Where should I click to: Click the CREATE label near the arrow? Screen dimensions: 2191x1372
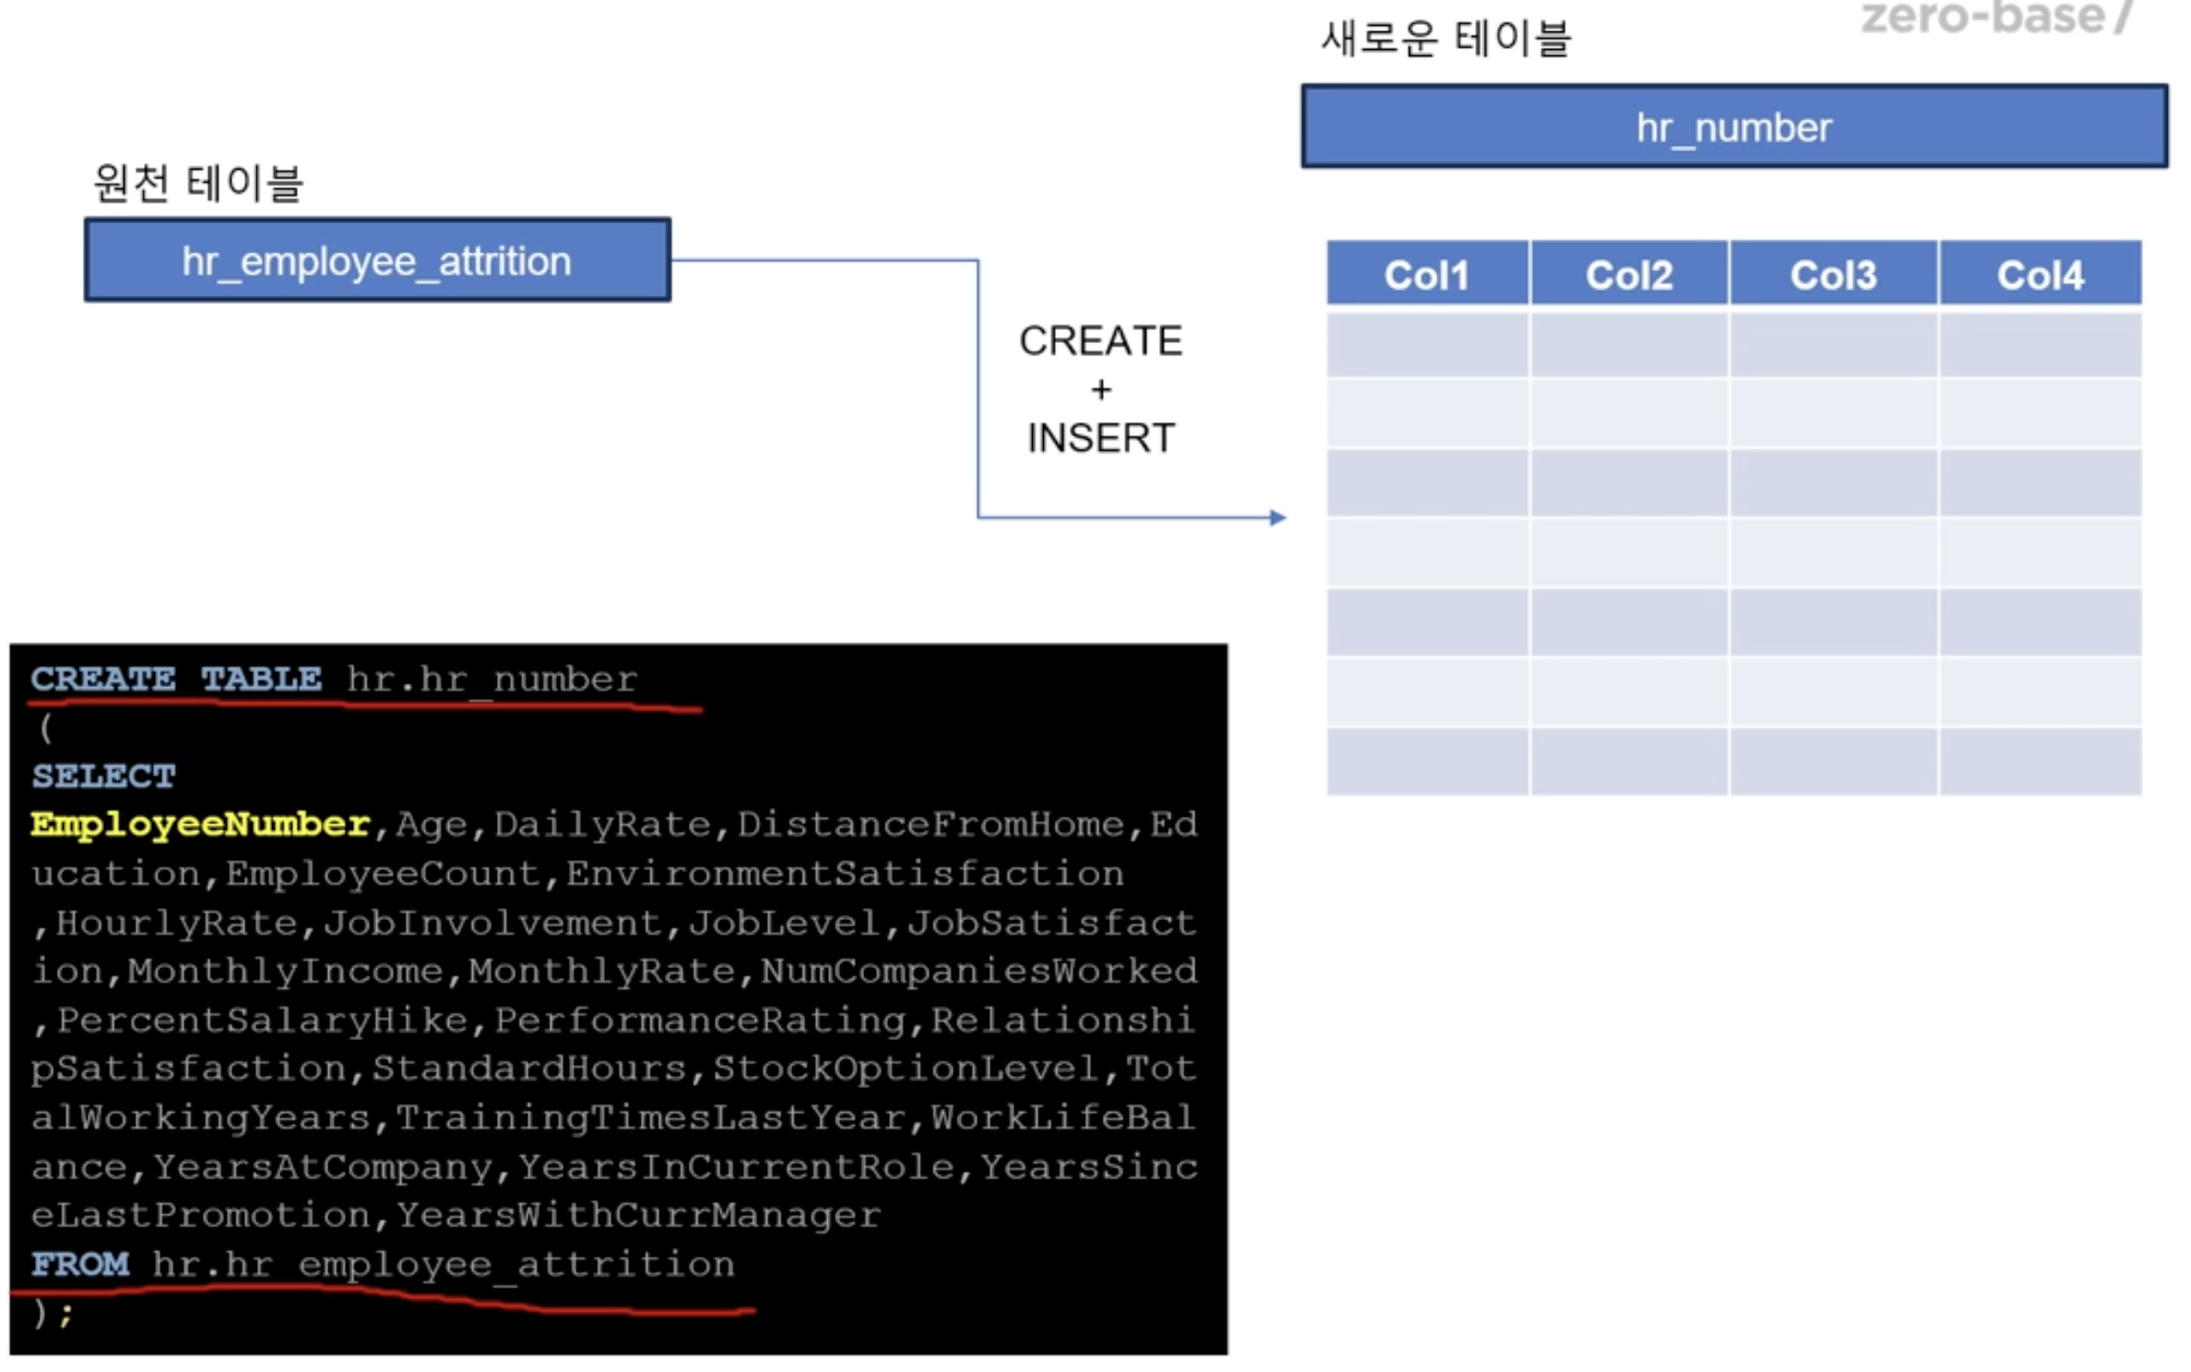1100,341
